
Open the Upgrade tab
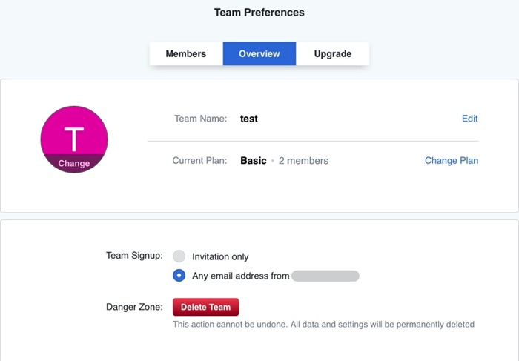pos(332,54)
